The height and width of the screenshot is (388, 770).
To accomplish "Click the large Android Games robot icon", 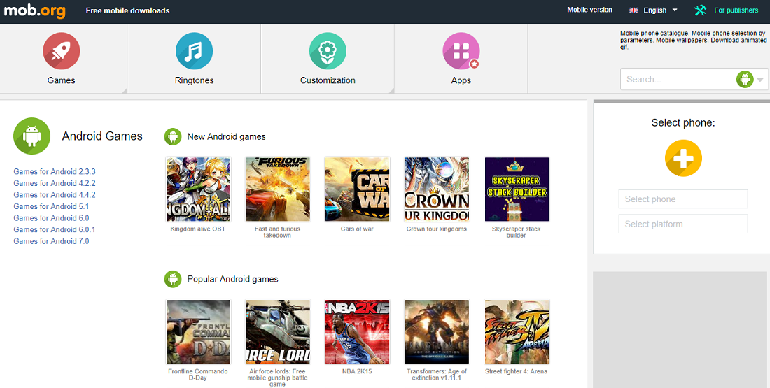I will [x=31, y=136].
